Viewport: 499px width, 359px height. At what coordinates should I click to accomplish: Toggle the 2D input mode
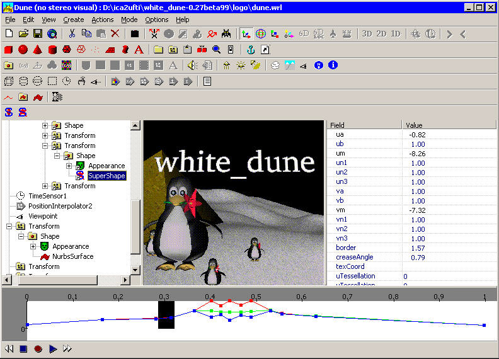pyautogui.click(x=381, y=34)
